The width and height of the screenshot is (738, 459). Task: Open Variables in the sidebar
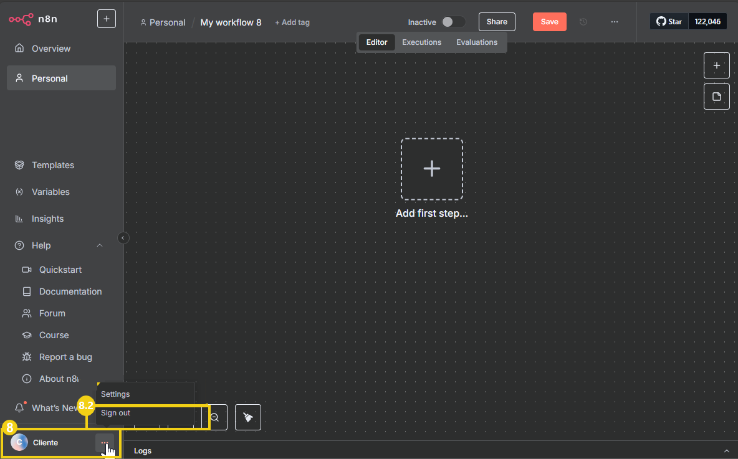coord(61,192)
